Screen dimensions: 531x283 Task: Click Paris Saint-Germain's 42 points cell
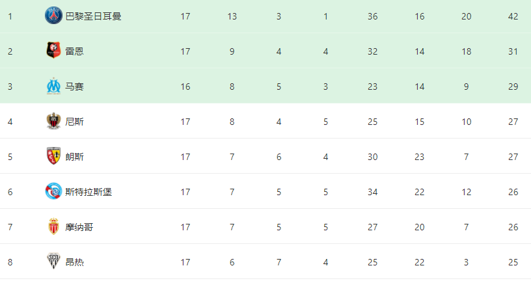pyautogui.click(x=513, y=16)
